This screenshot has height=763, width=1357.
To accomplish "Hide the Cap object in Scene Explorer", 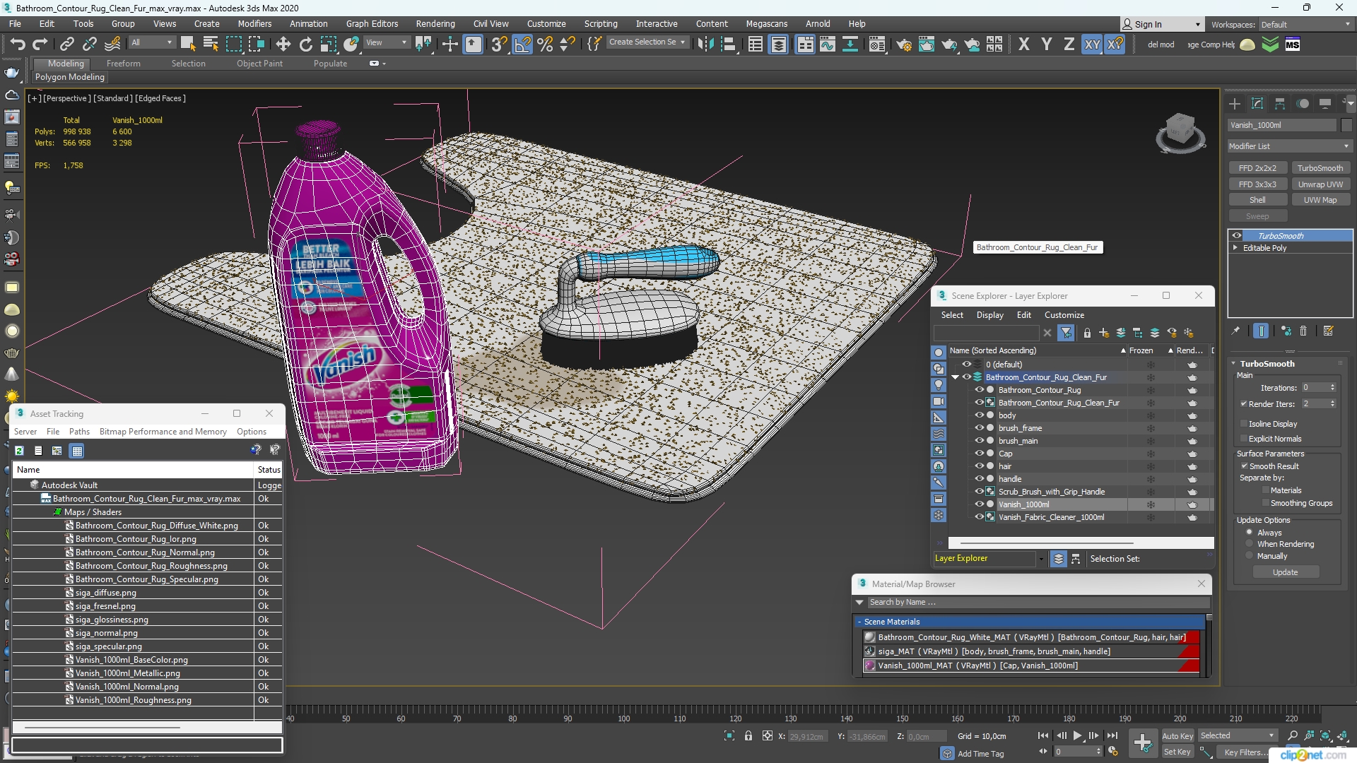I will (980, 454).
